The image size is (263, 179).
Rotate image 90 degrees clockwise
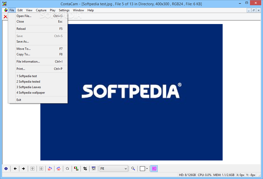[x=59, y=169]
